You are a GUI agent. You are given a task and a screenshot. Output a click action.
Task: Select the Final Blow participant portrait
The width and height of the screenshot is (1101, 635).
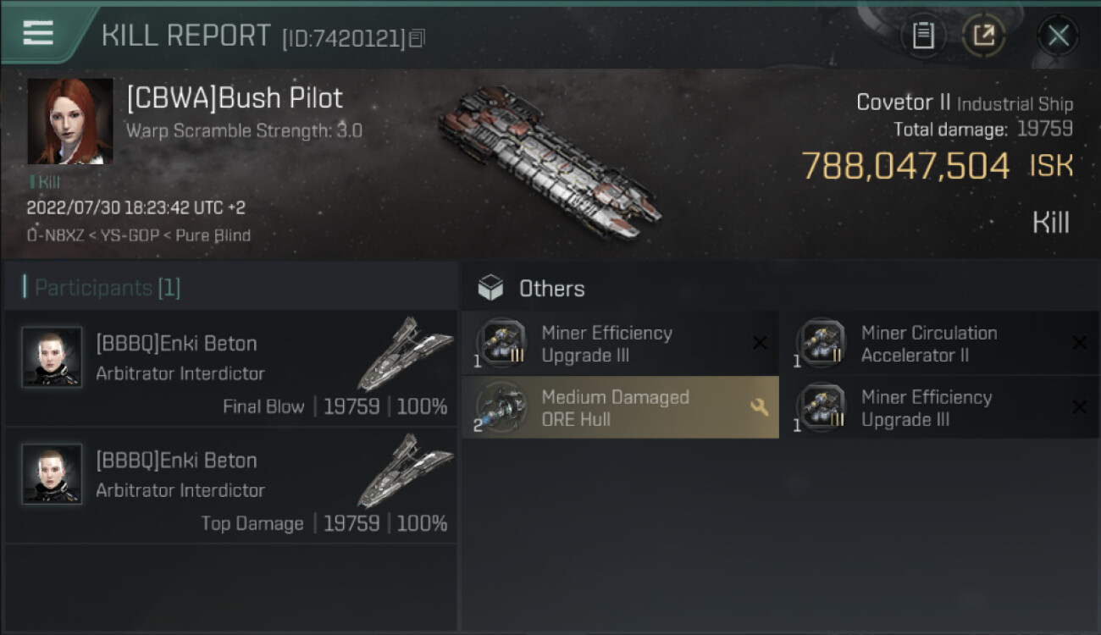point(52,357)
